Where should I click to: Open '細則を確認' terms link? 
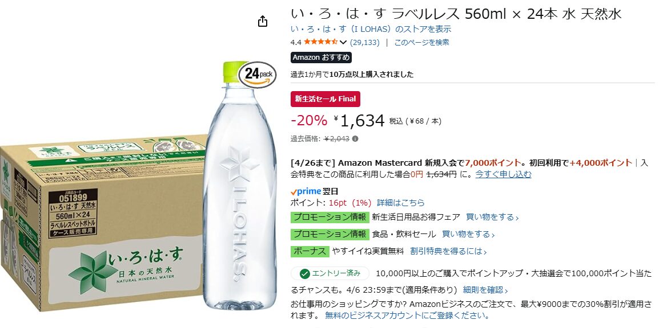pyautogui.click(x=485, y=290)
